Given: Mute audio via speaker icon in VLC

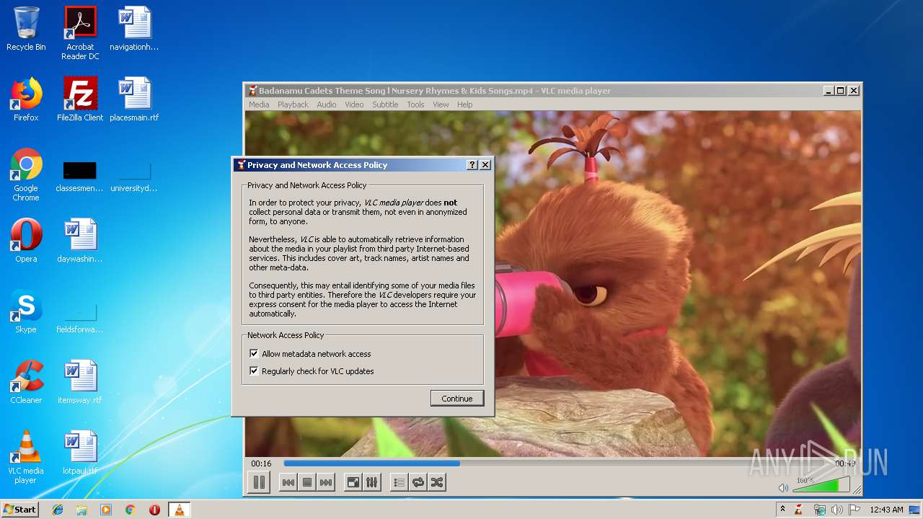Looking at the screenshot, I should click(784, 488).
